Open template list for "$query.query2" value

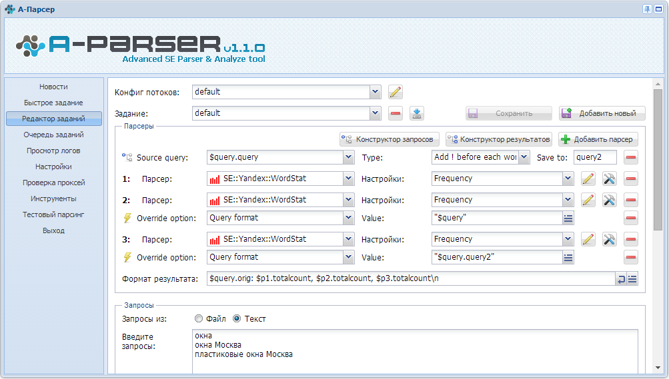[x=568, y=258]
